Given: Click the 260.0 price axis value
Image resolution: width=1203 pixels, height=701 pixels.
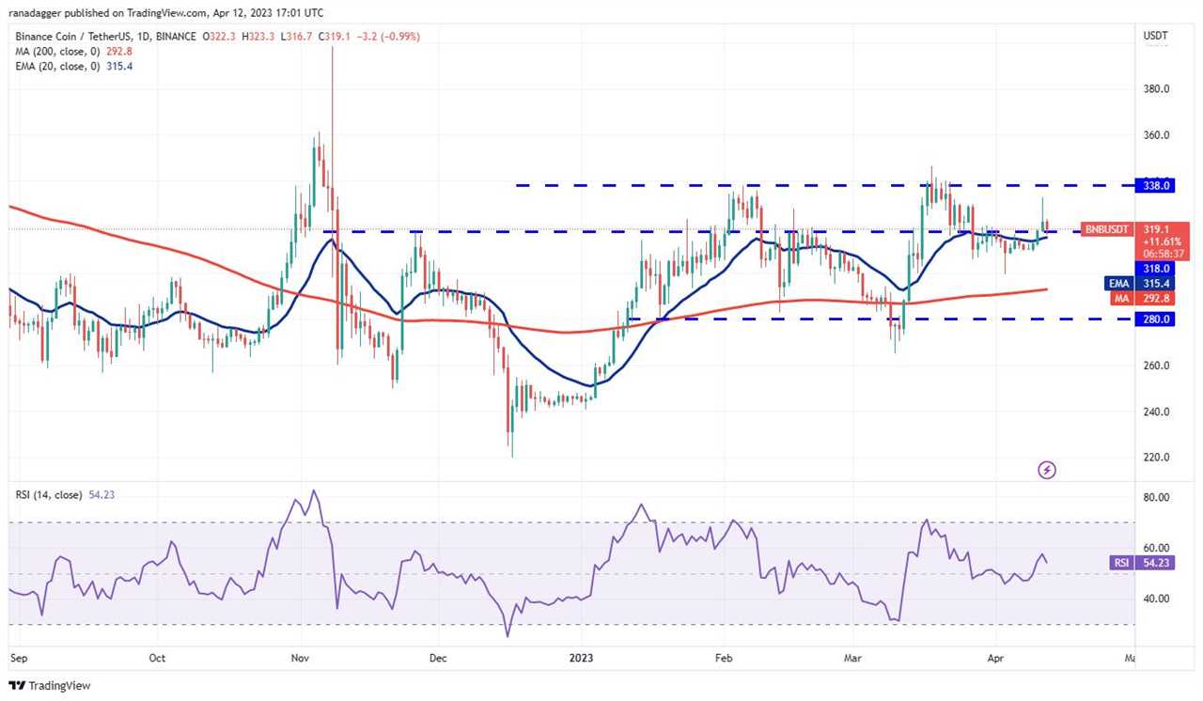Looking at the screenshot, I should pyautogui.click(x=1155, y=366).
